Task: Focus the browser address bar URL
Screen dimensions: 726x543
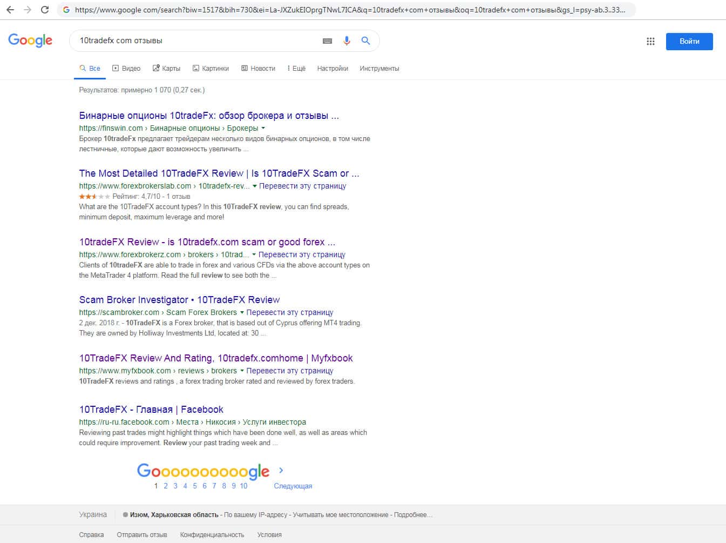Action: [x=350, y=10]
